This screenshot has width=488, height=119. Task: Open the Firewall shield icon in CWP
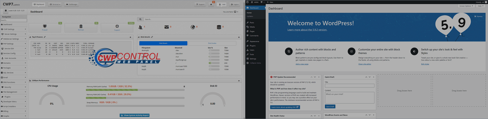click(x=45, y=26)
